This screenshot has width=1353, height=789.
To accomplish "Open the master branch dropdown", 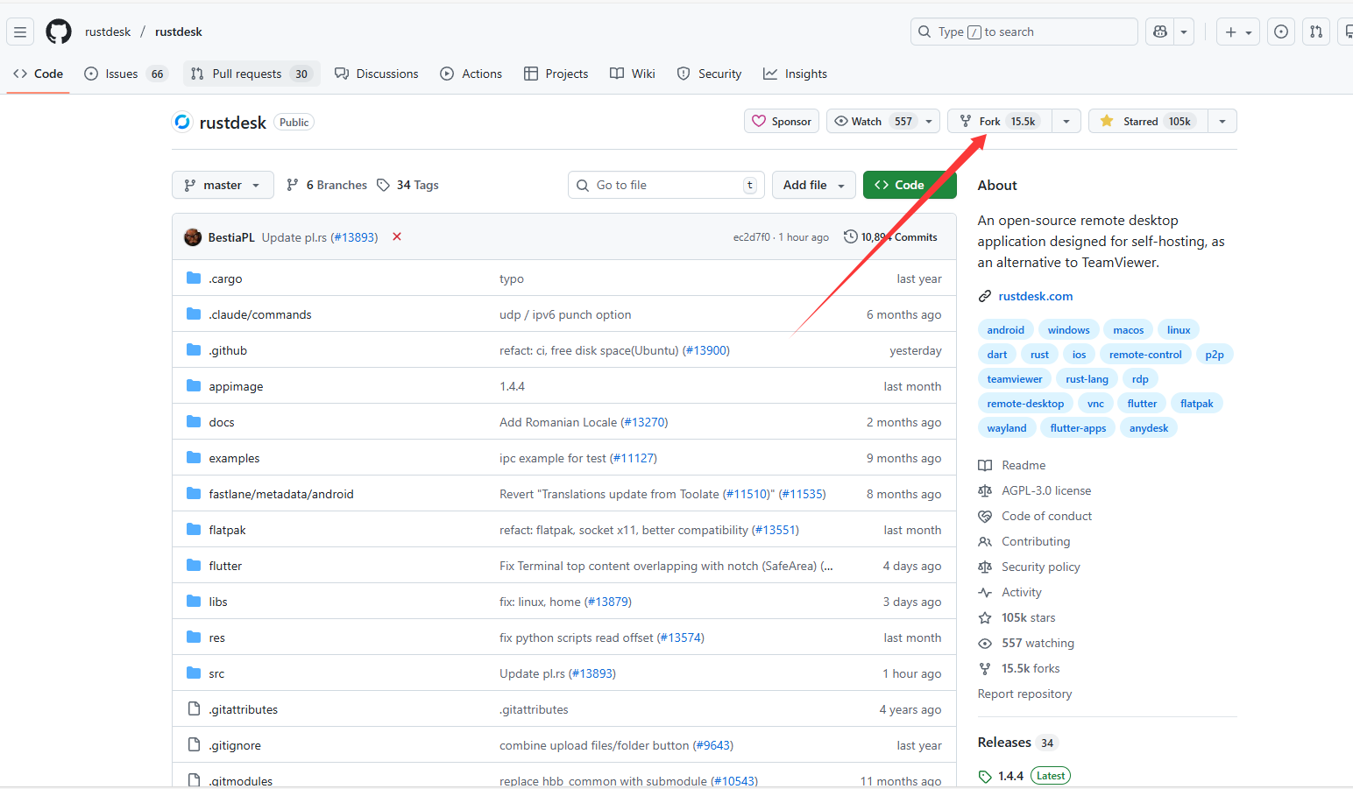I will (223, 185).
